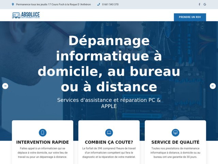The width and height of the screenshot is (218, 164).
Task: Go to next slide with right arrow
Action: point(213,86)
